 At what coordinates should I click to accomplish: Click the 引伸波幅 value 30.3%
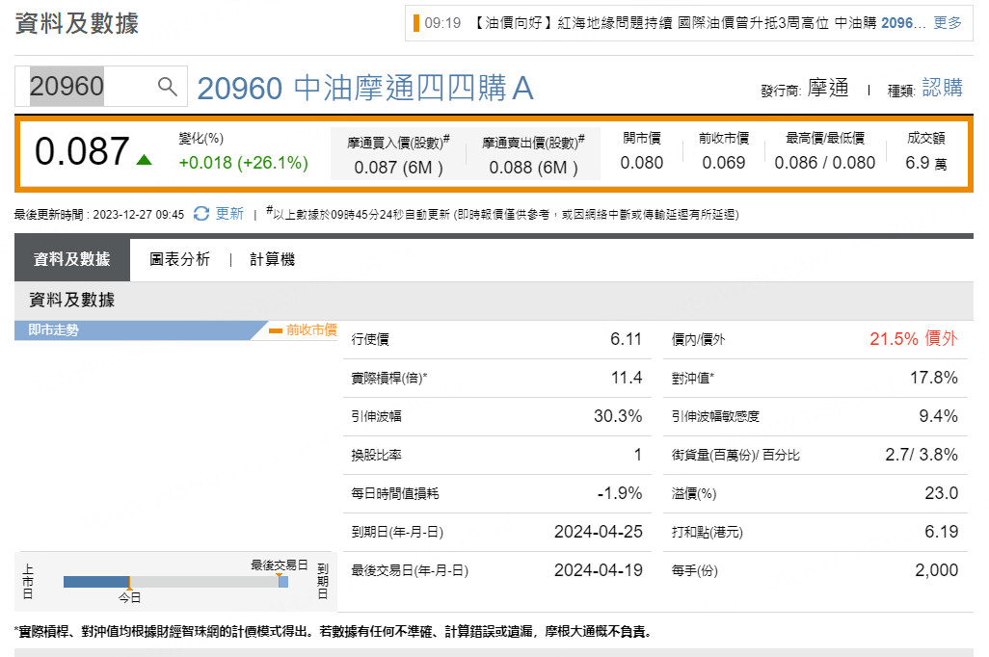[x=618, y=416]
